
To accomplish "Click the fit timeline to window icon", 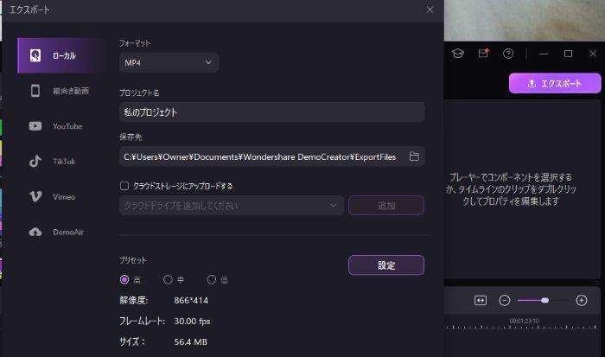I will click(481, 300).
